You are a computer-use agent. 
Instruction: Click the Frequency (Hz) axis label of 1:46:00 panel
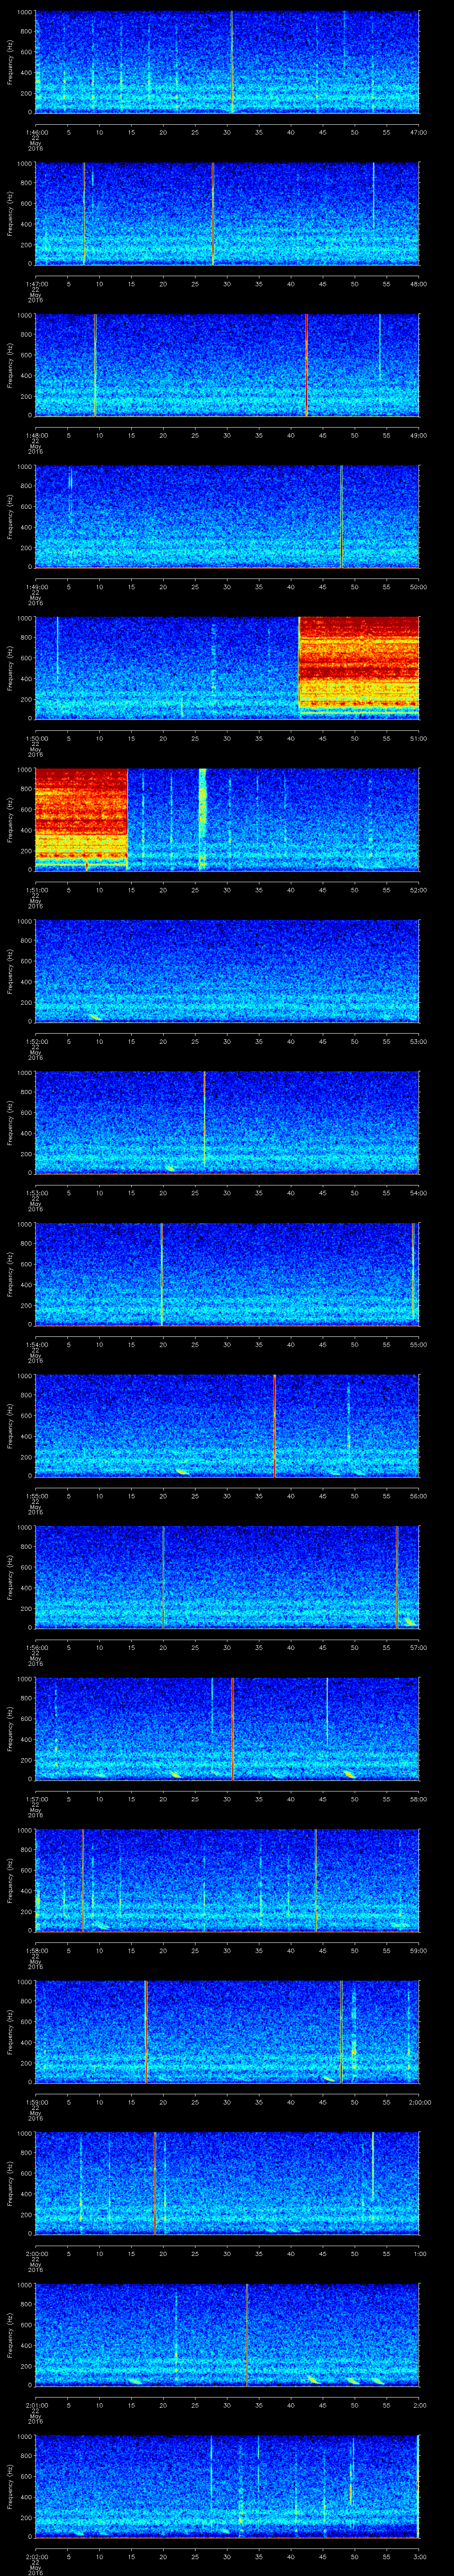click(10, 62)
